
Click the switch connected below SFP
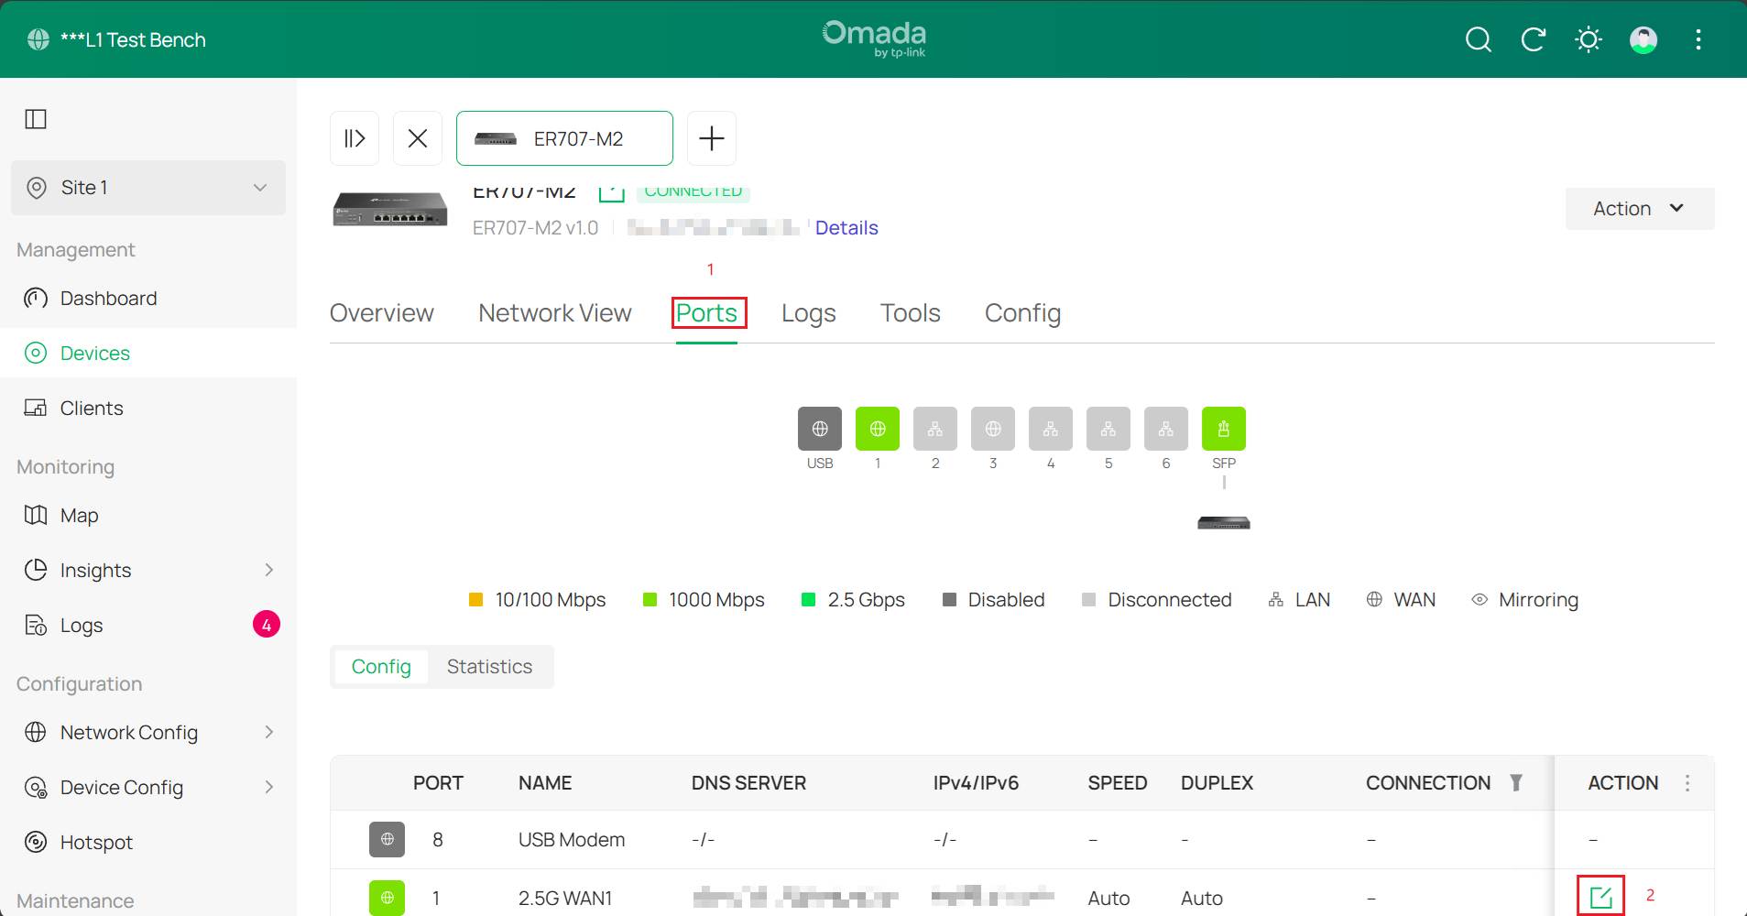point(1224,523)
